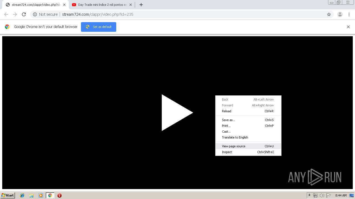Click the browser back arrow
This screenshot has height=199, width=355.
[6, 14]
